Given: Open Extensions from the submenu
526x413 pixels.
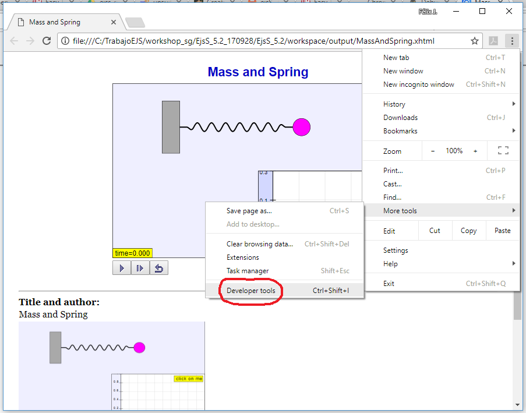Looking at the screenshot, I should 284,257.
